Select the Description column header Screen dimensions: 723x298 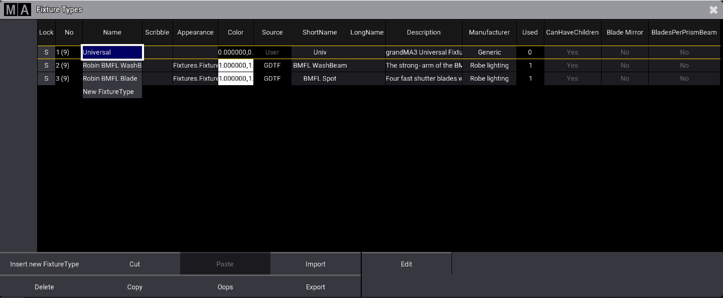424,33
